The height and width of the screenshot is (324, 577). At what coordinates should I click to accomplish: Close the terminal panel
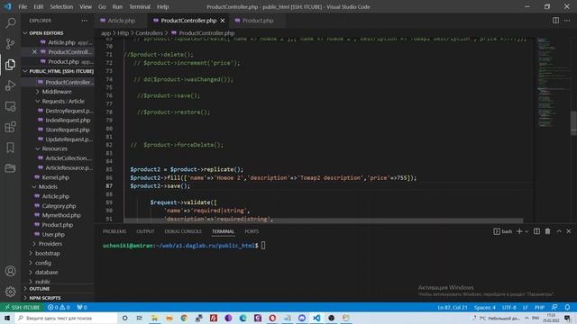(569, 231)
